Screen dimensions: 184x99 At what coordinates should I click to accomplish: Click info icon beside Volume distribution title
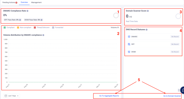43,35
